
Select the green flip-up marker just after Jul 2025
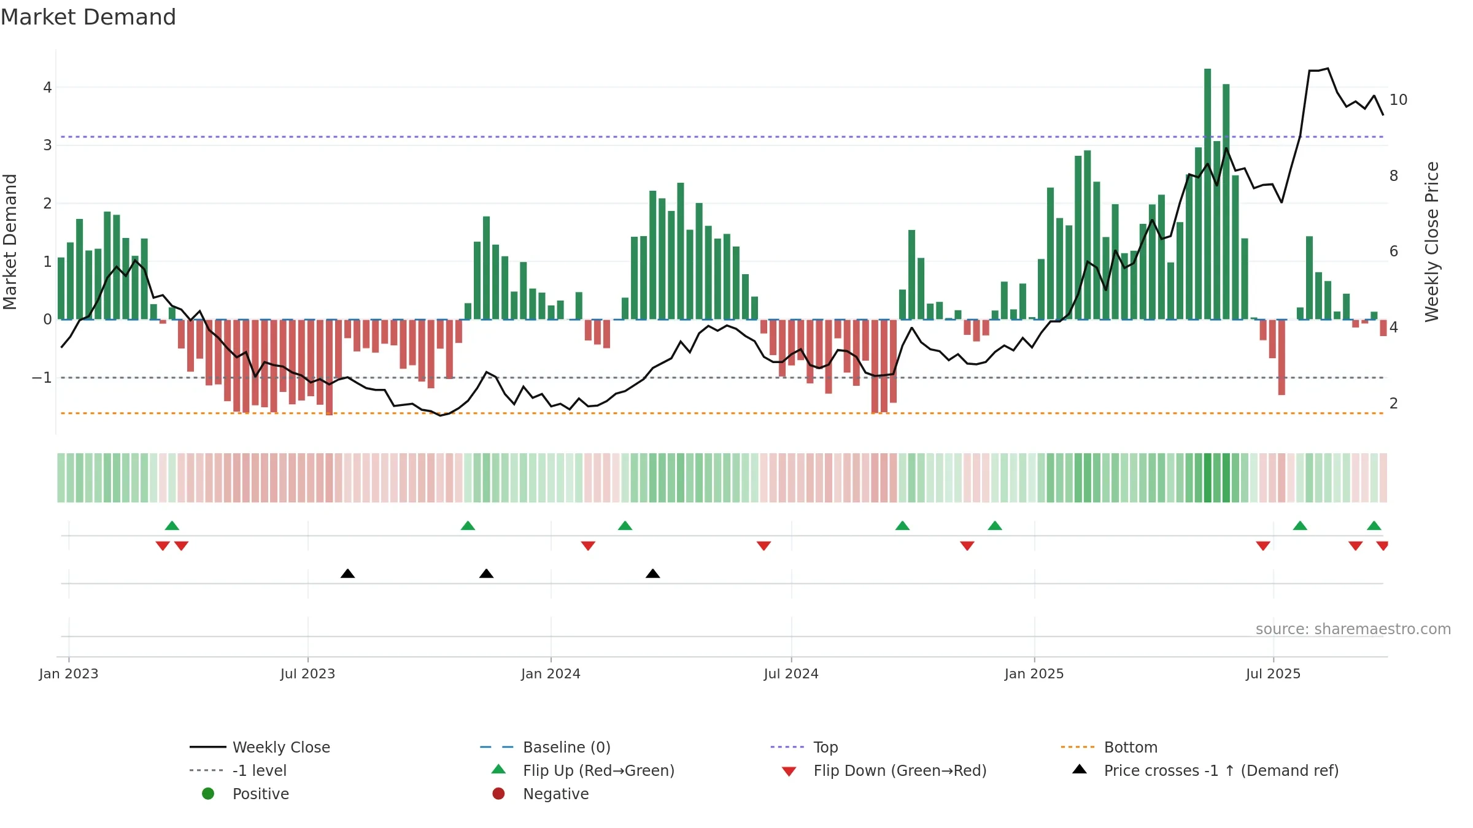(x=1300, y=526)
